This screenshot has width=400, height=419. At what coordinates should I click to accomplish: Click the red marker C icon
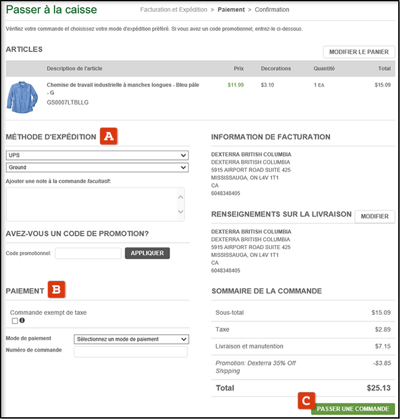tap(306, 401)
